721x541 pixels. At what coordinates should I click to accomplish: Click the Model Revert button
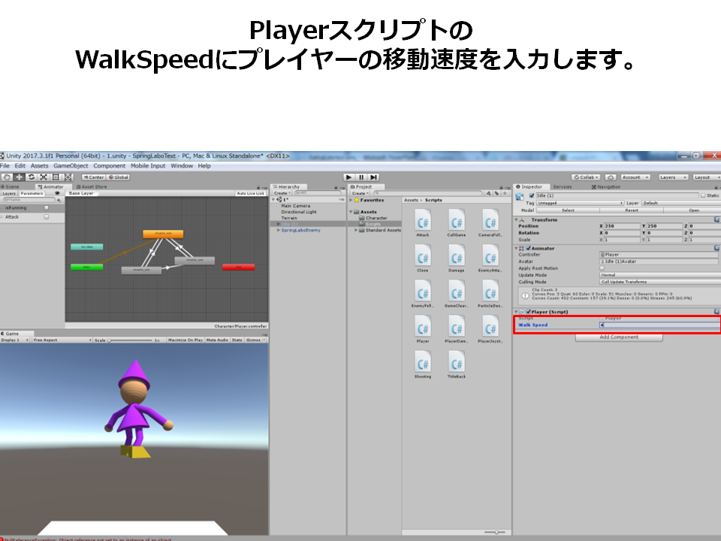[x=632, y=210]
